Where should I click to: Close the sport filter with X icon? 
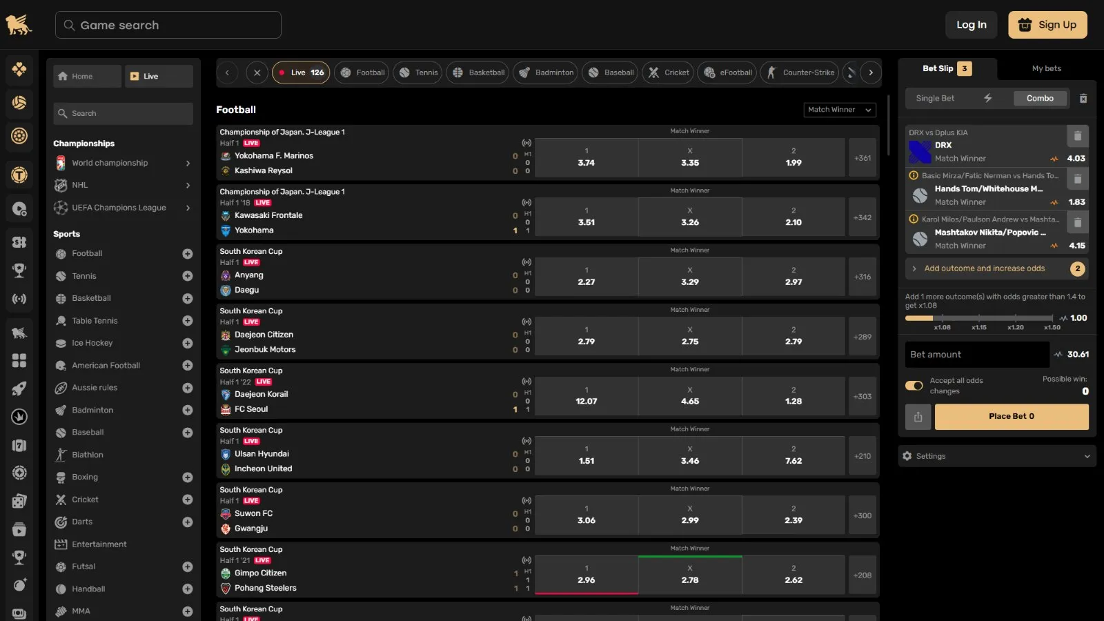coord(257,72)
